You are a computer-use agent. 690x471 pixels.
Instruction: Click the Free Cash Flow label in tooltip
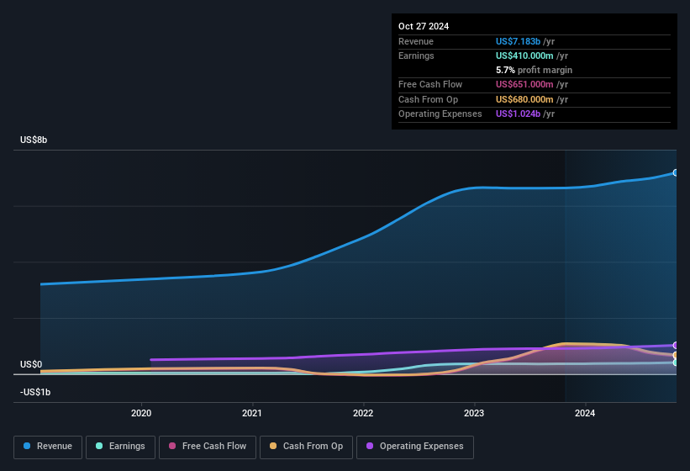[x=430, y=84]
